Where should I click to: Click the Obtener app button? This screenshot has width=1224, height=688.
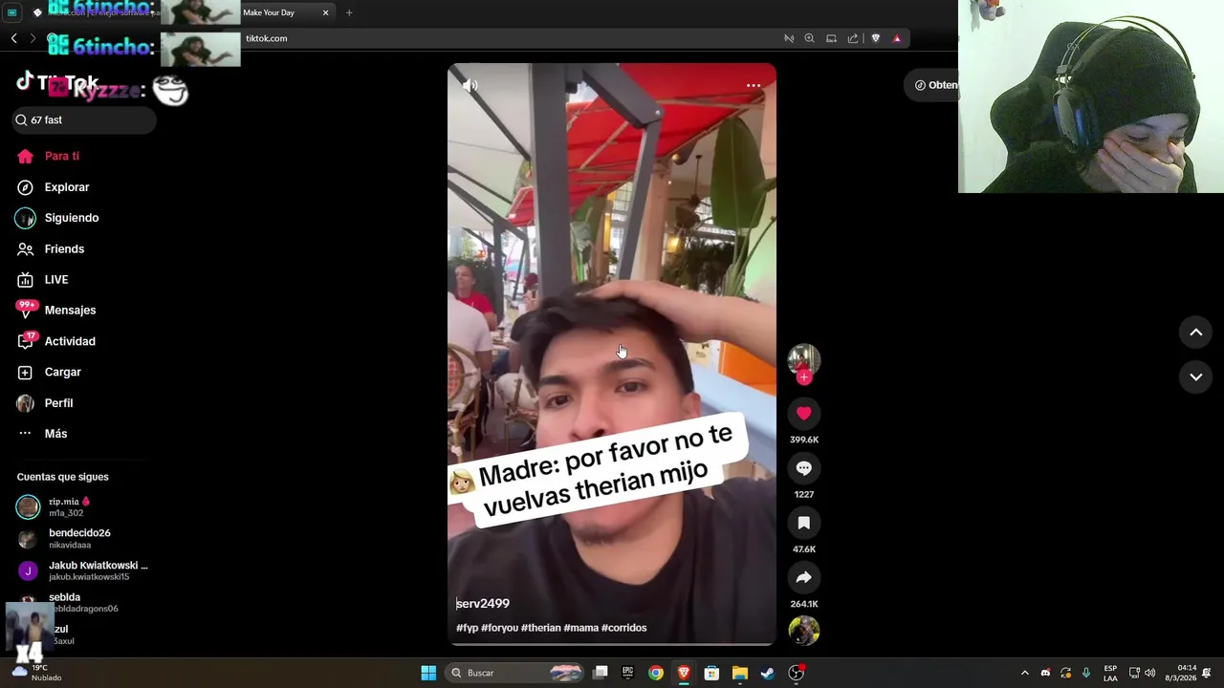tap(932, 85)
